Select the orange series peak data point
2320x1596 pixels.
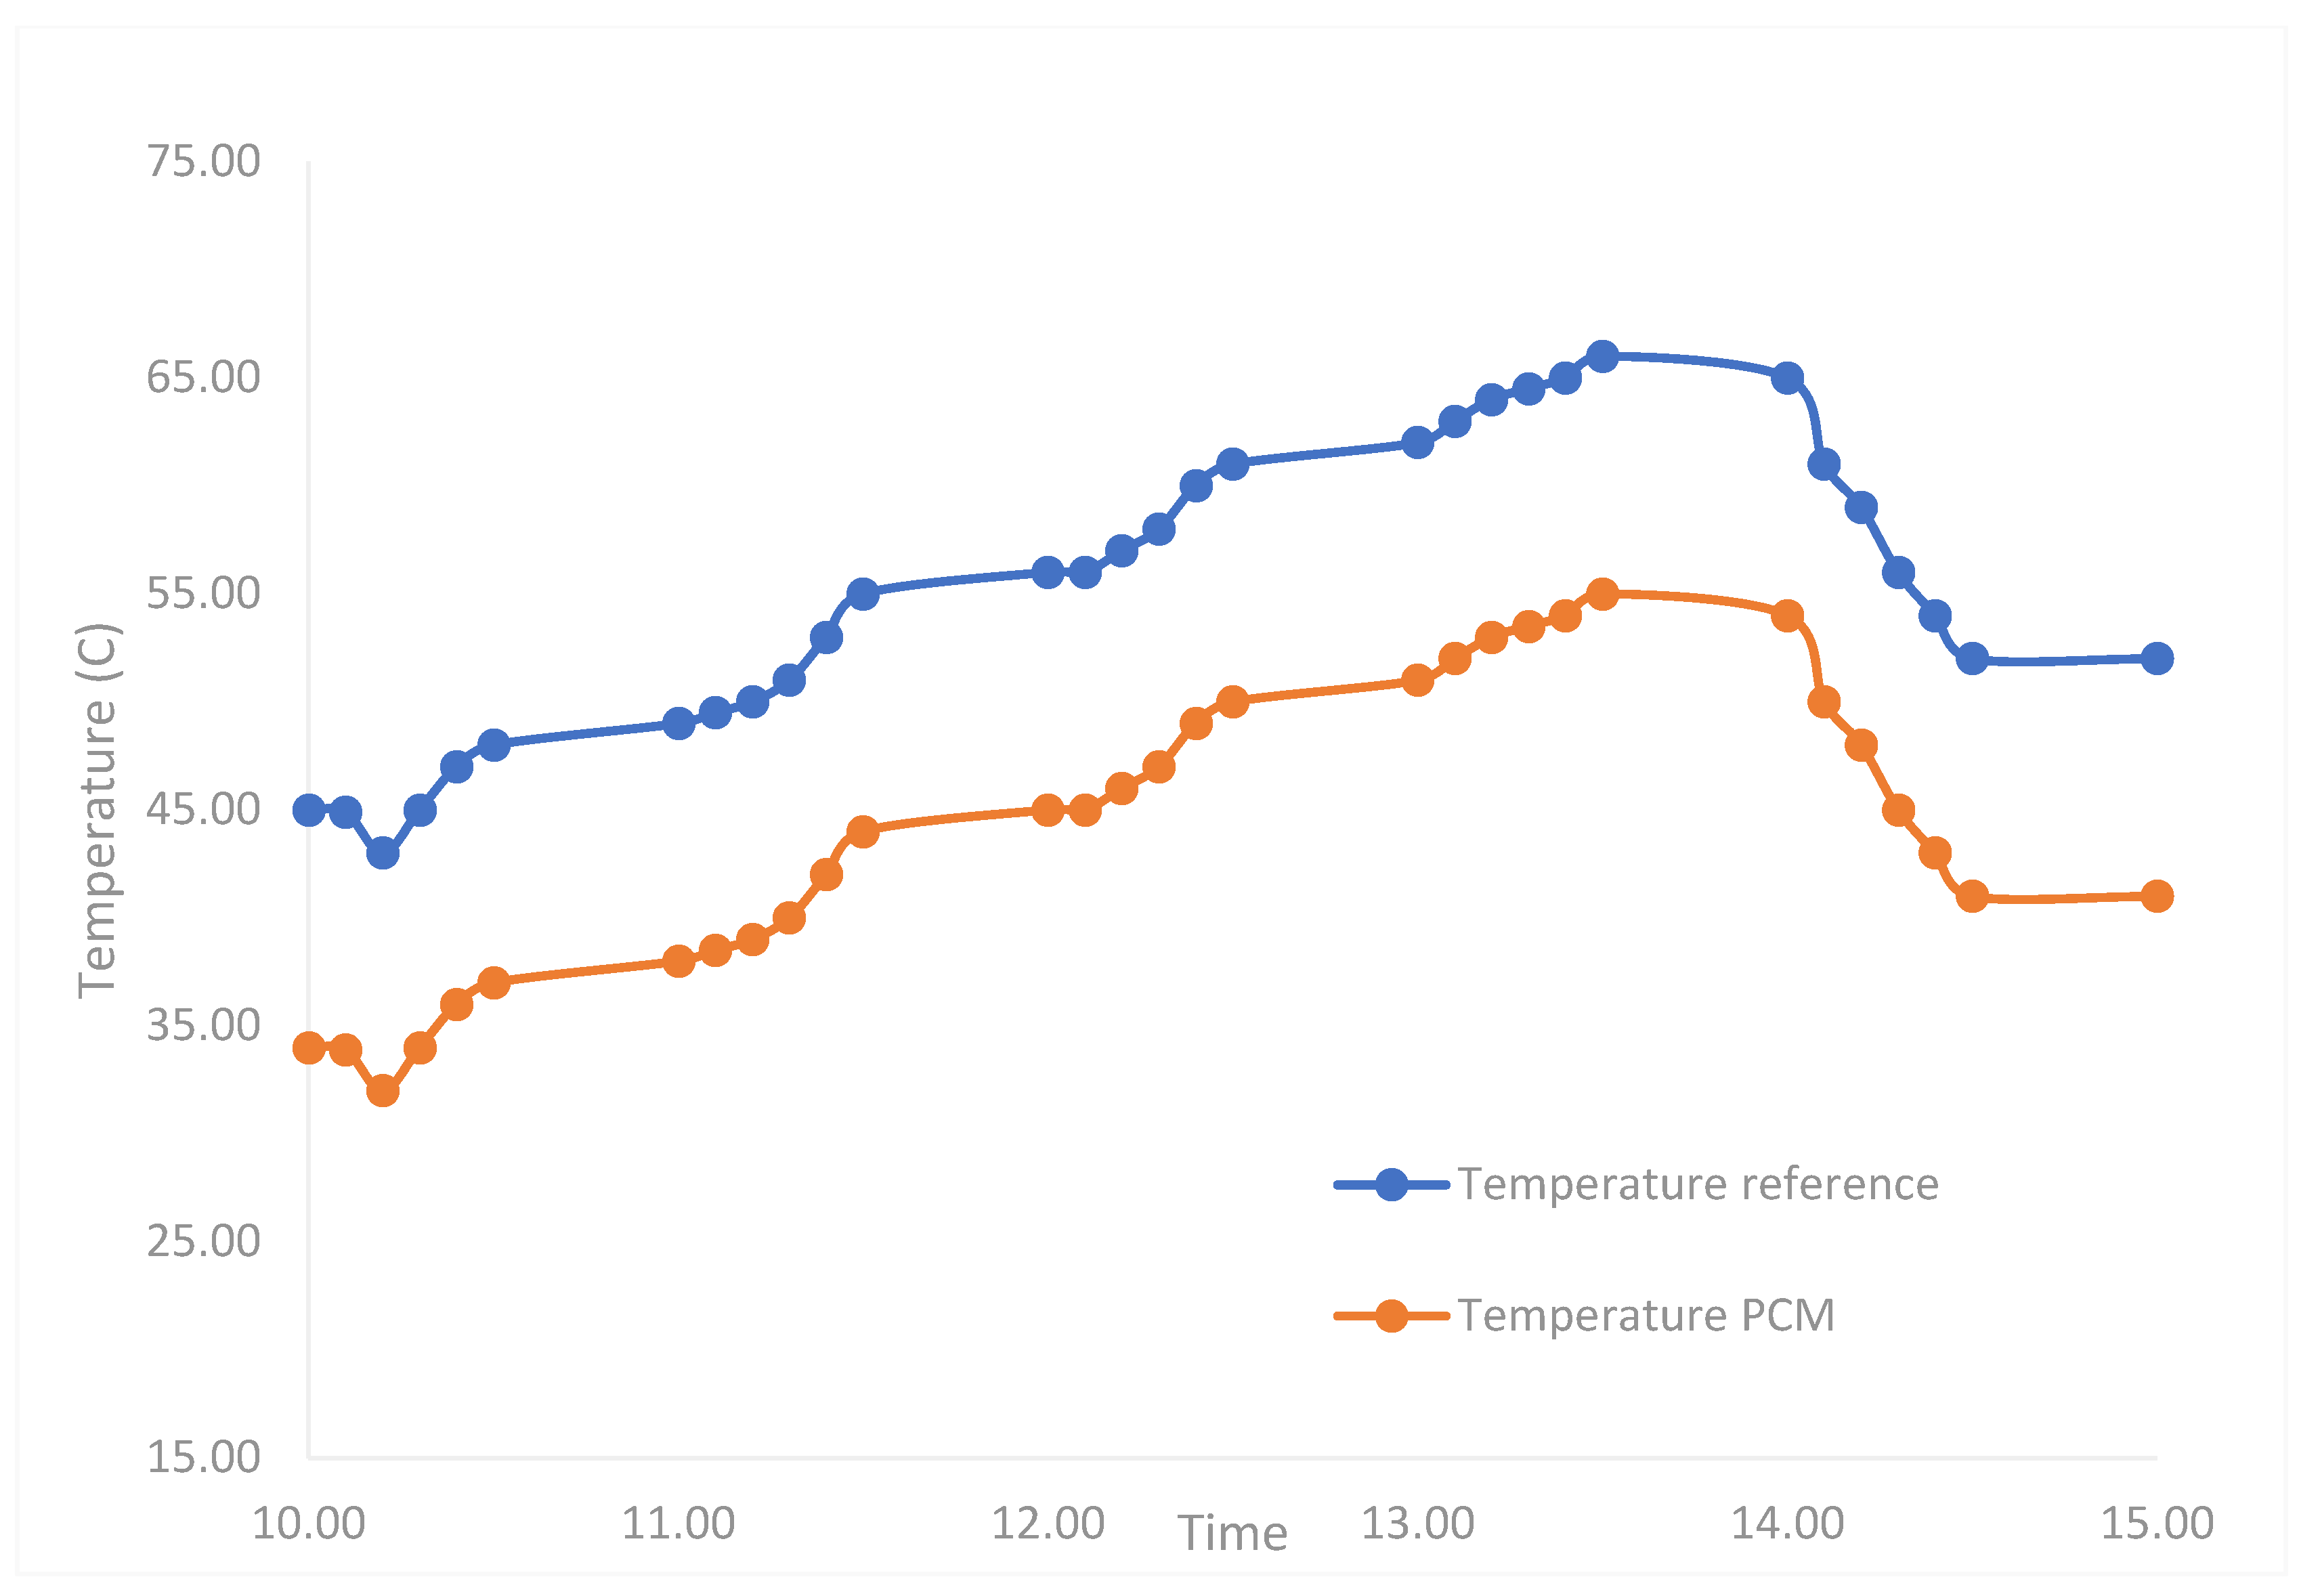pos(1603,594)
